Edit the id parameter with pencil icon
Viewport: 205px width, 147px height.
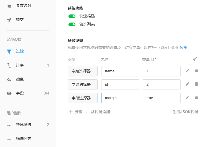[187, 84]
